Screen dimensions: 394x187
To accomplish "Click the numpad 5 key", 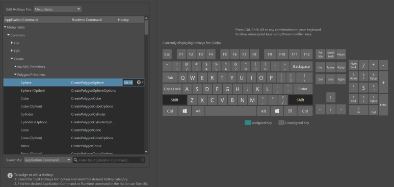I will 363,88.
